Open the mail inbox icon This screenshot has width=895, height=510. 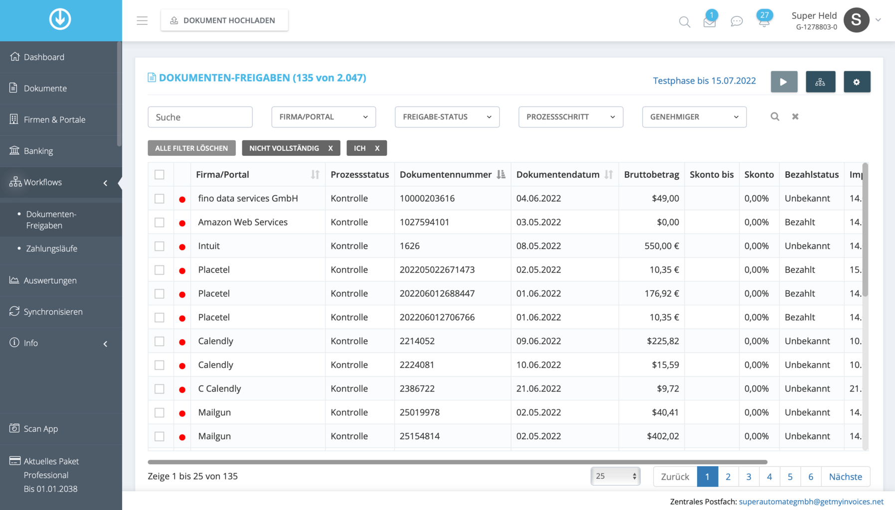[x=710, y=22]
